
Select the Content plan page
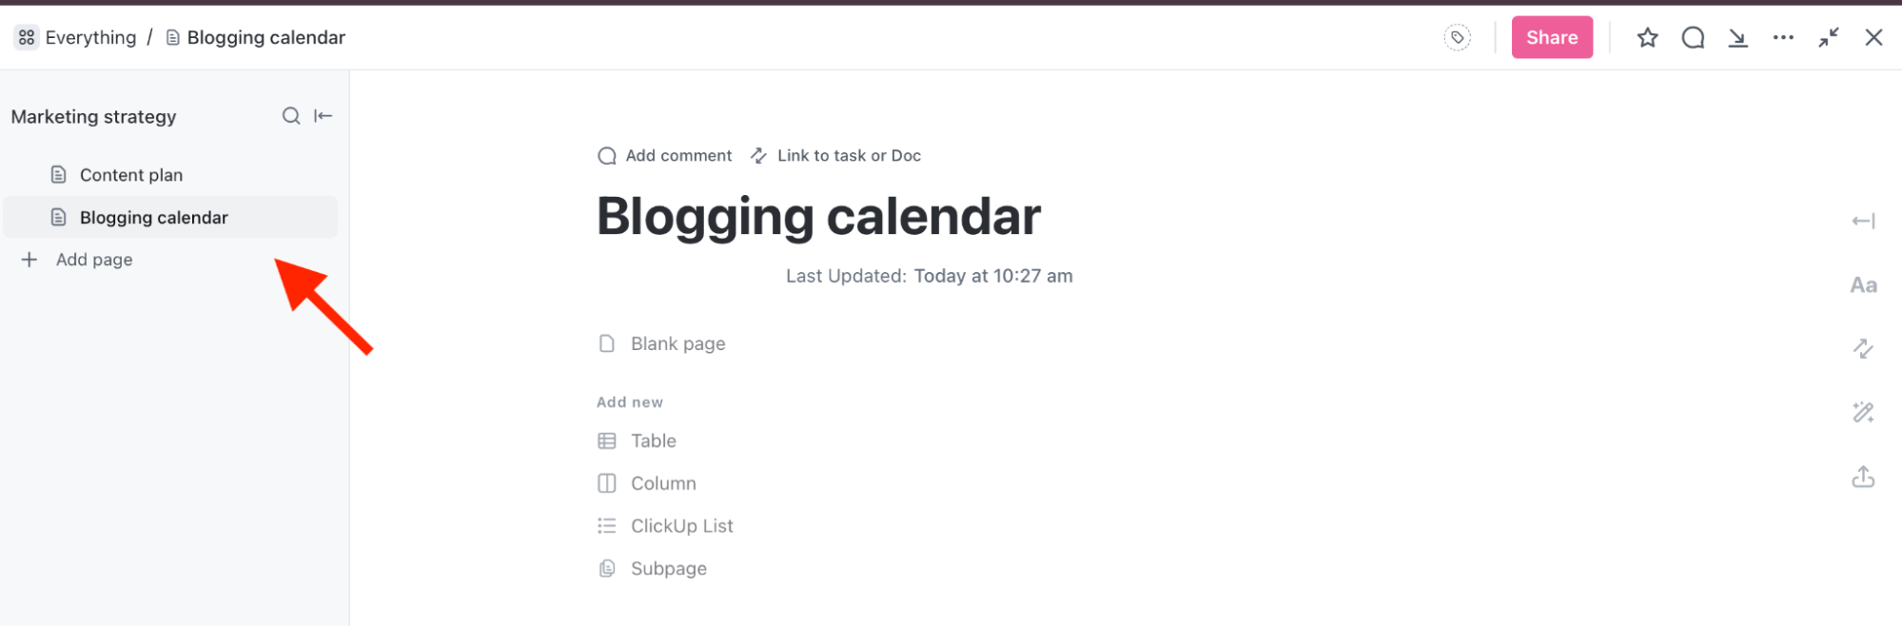(131, 174)
